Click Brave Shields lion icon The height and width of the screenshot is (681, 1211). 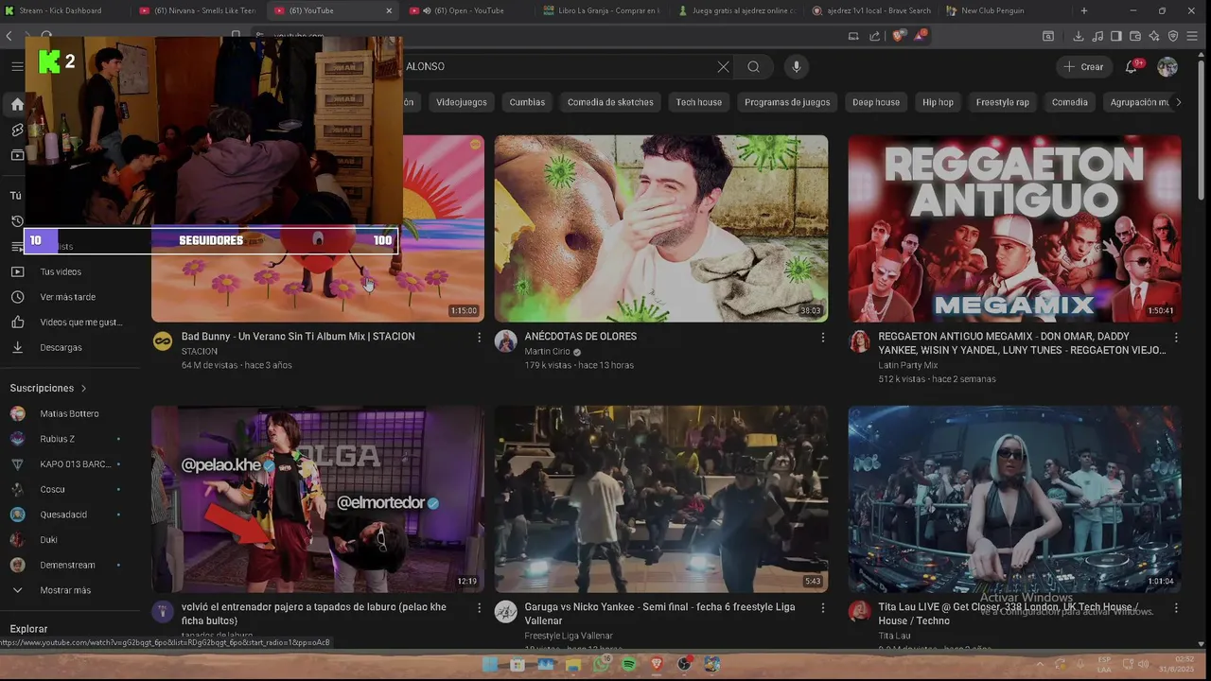pyautogui.click(x=898, y=36)
